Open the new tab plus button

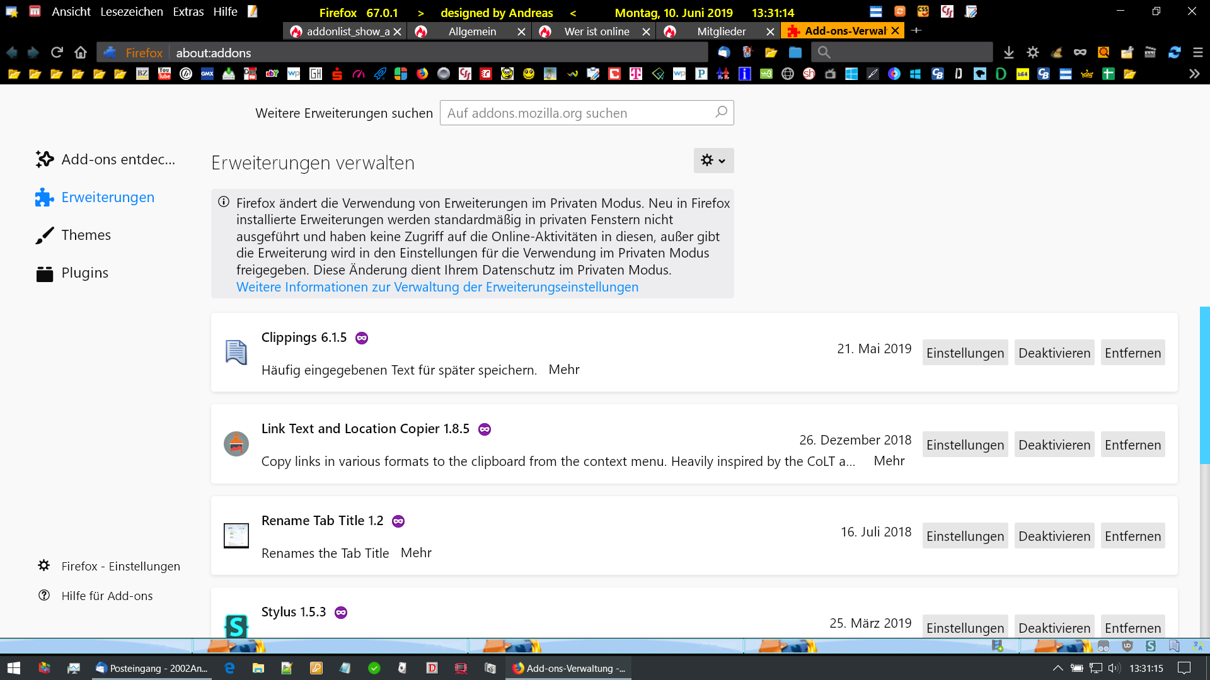tap(916, 30)
